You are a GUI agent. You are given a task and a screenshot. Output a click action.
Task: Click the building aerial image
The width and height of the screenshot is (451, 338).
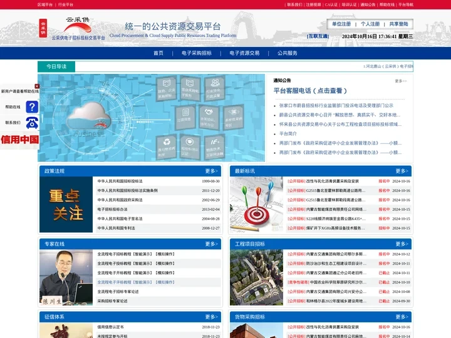tap(257, 277)
